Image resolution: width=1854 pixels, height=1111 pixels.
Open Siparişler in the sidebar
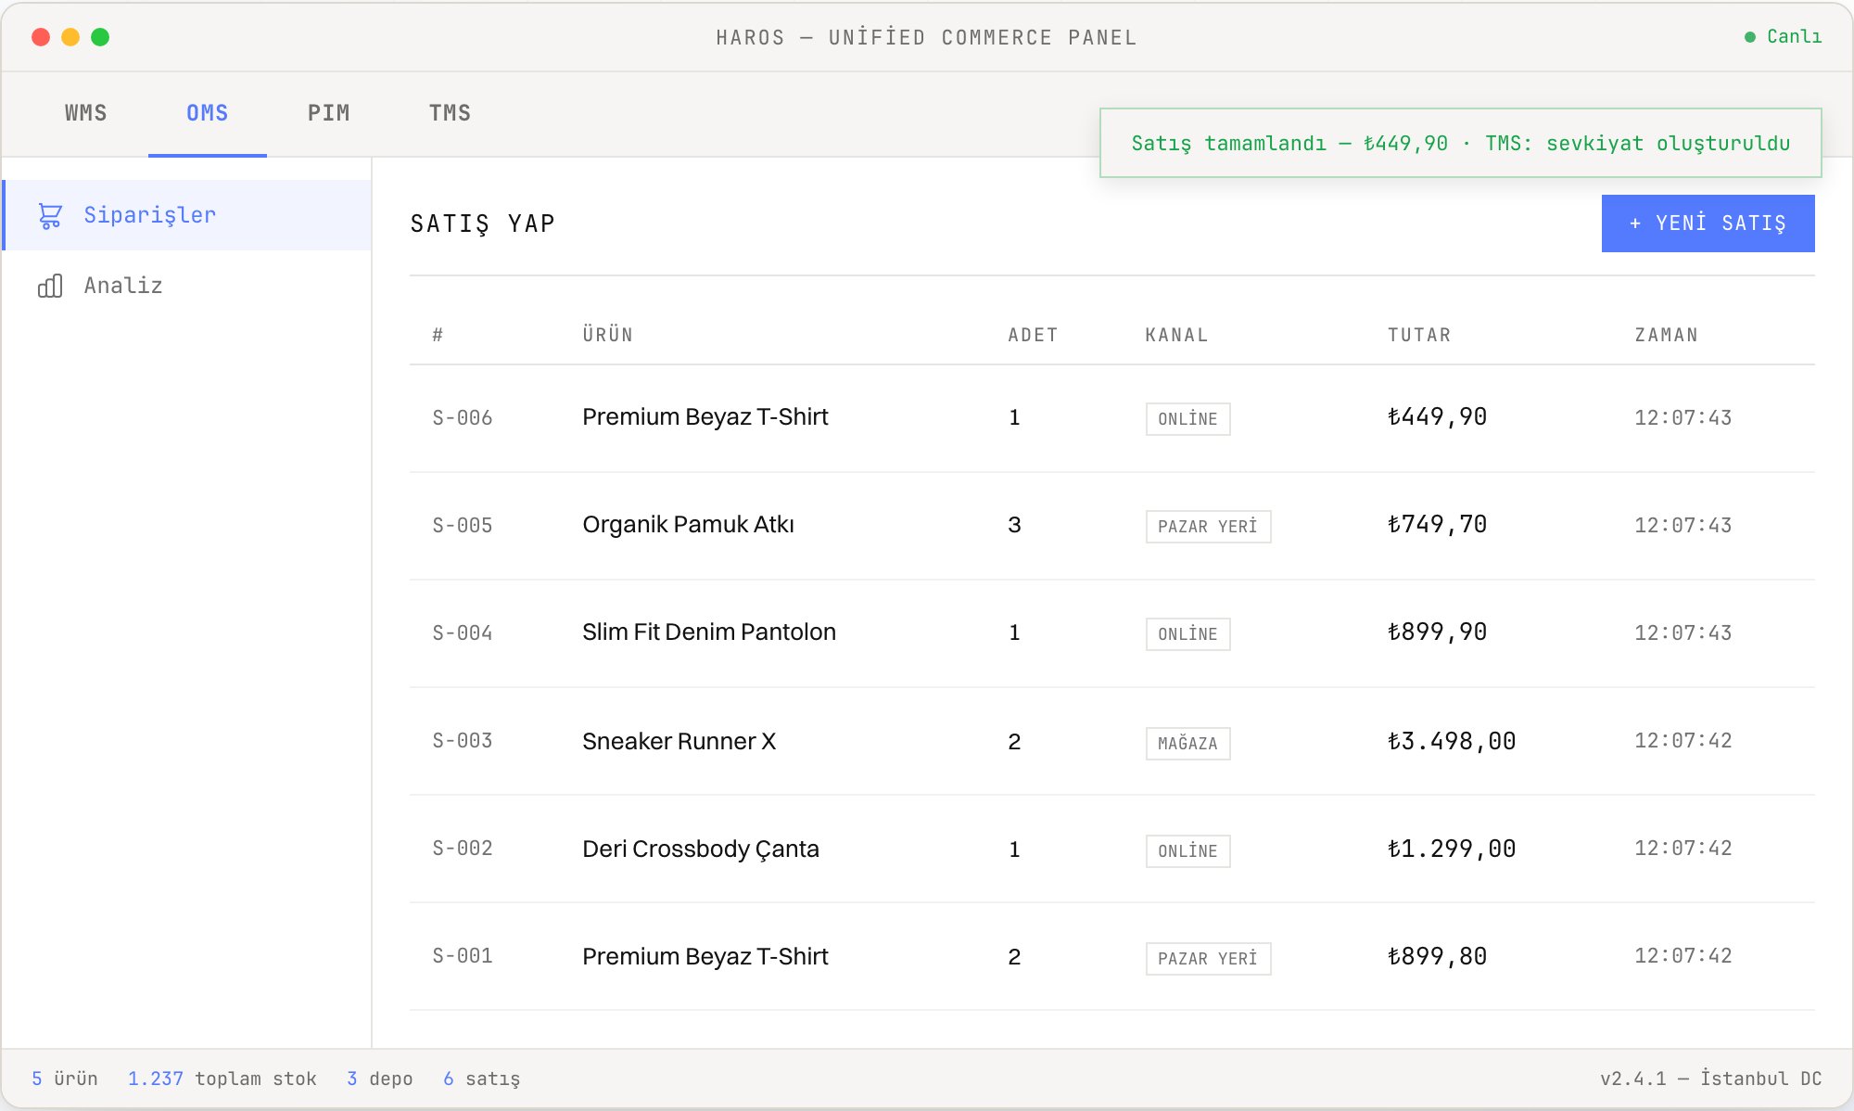coord(187,215)
